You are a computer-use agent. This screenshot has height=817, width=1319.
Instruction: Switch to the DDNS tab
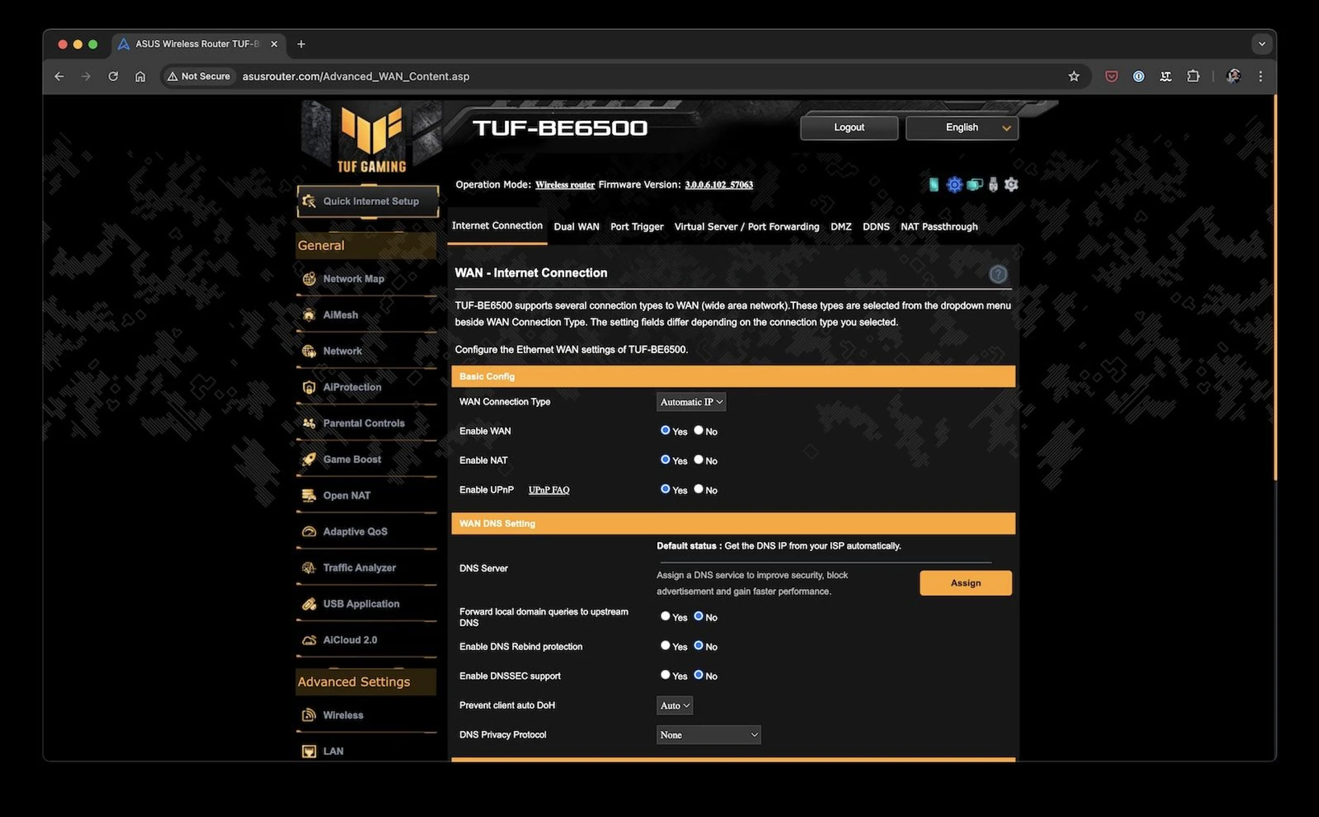coord(876,227)
